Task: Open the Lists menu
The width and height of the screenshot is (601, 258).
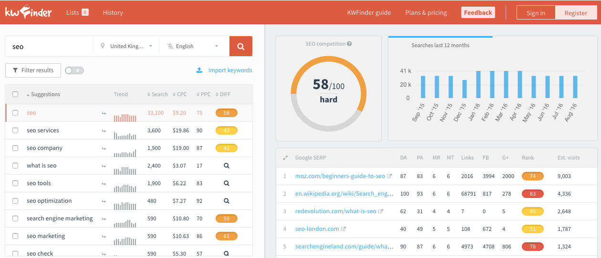Action: pyautogui.click(x=77, y=12)
